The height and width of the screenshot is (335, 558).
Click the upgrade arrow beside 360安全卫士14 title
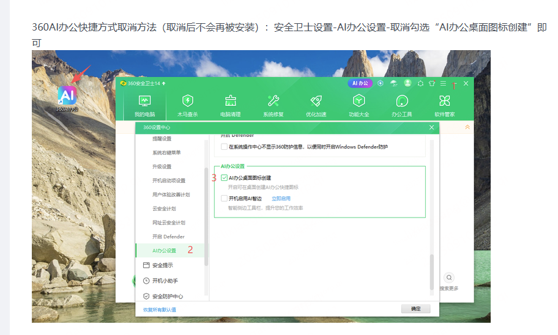tap(164, 83)
